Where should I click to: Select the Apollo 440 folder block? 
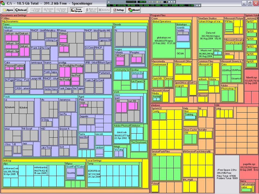(x=105, y=34)
